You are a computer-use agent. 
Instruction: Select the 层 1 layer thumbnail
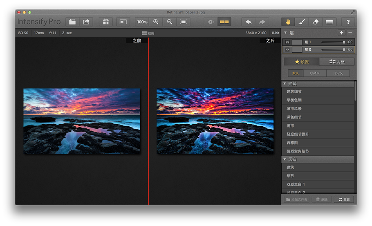297,42
